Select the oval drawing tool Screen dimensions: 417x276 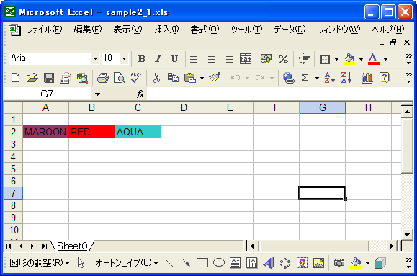point(219,263)
